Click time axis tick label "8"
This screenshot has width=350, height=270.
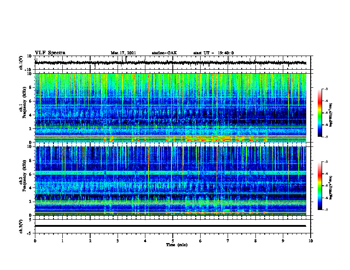click(x=255, y=241)
